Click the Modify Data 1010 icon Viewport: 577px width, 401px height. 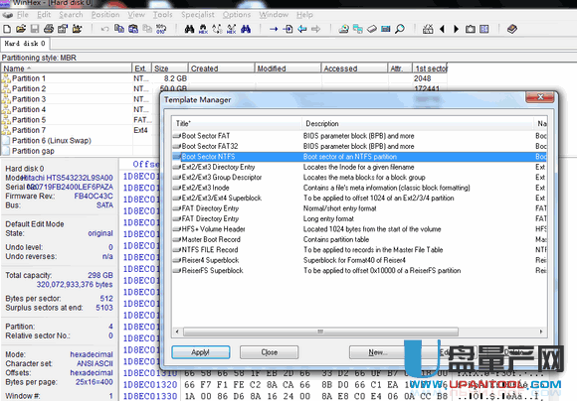(x=161, y=29)
